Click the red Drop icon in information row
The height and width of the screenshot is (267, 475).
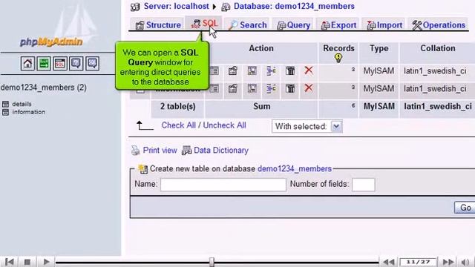point(309,88)
